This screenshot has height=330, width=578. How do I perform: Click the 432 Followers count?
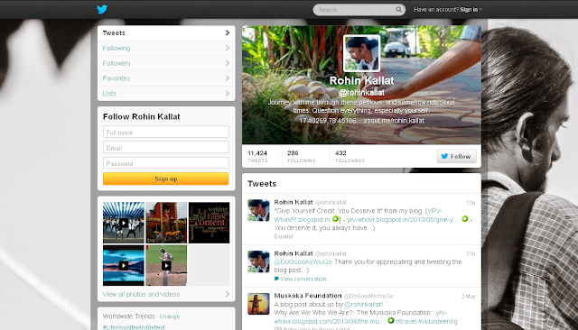pos(350,156)
